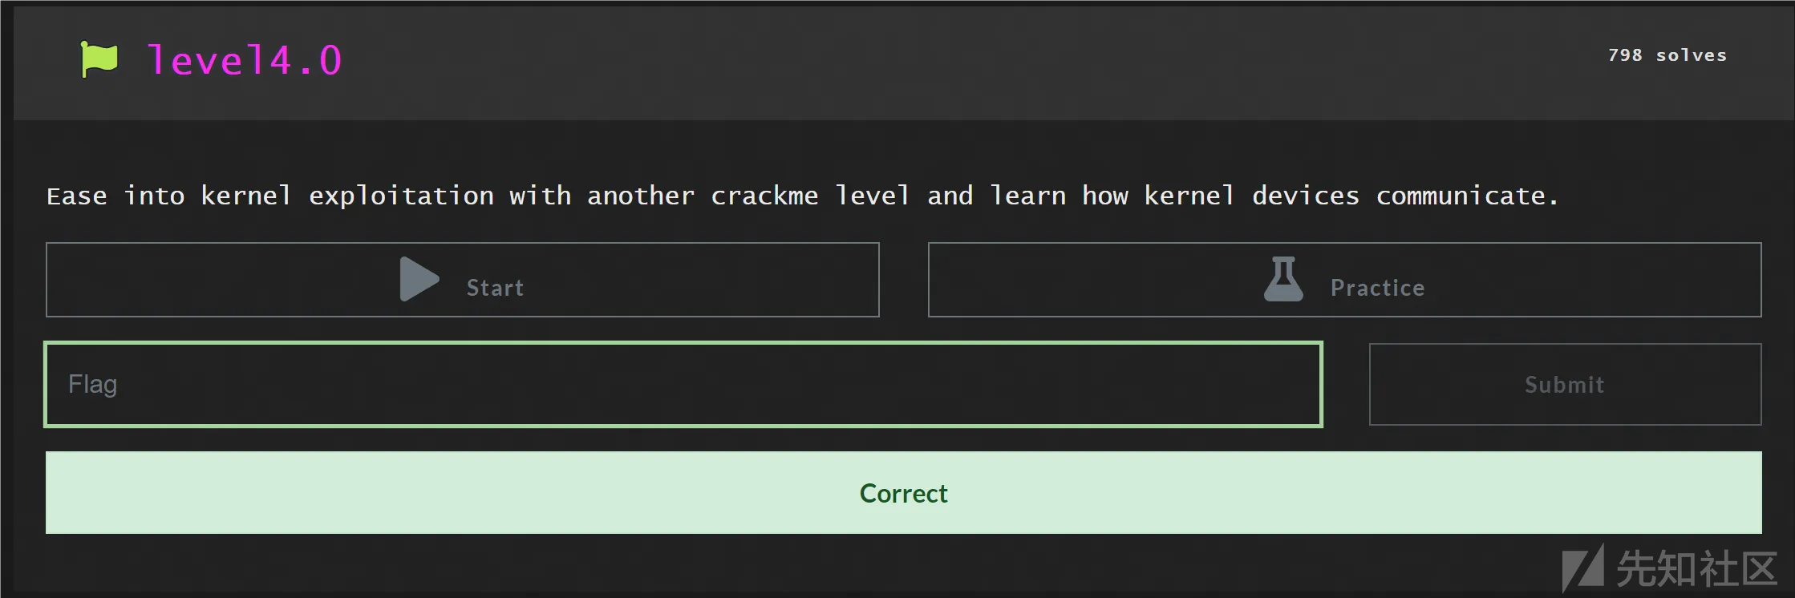
Task: Click the green flag icon
Action: click(99, 59)
